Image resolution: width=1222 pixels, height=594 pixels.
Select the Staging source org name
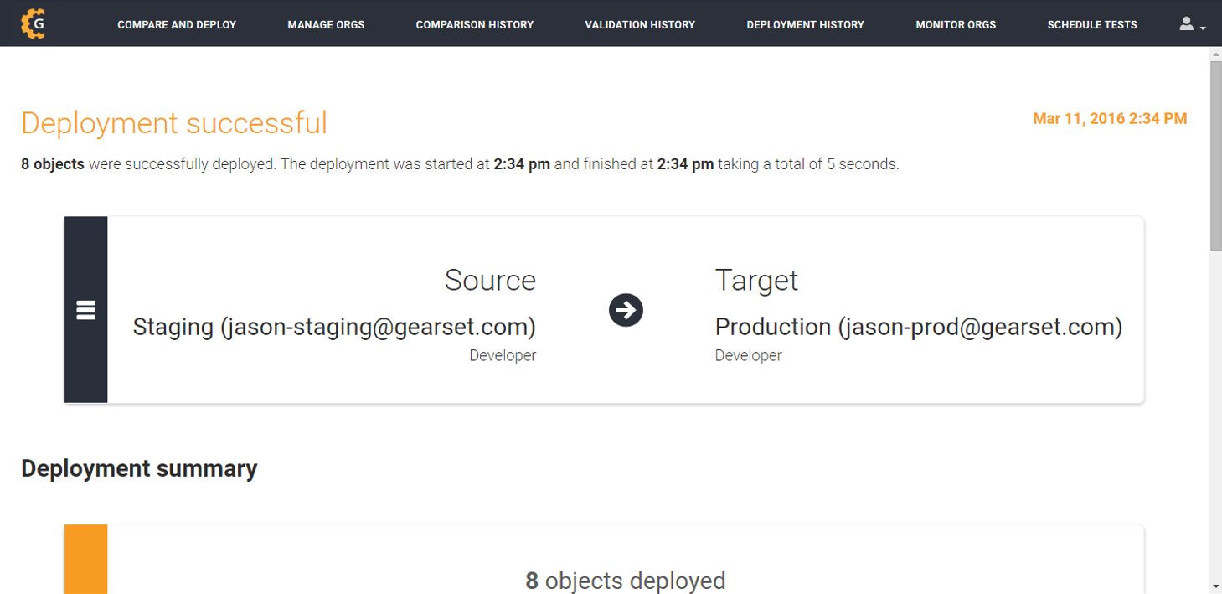(334, 327)
